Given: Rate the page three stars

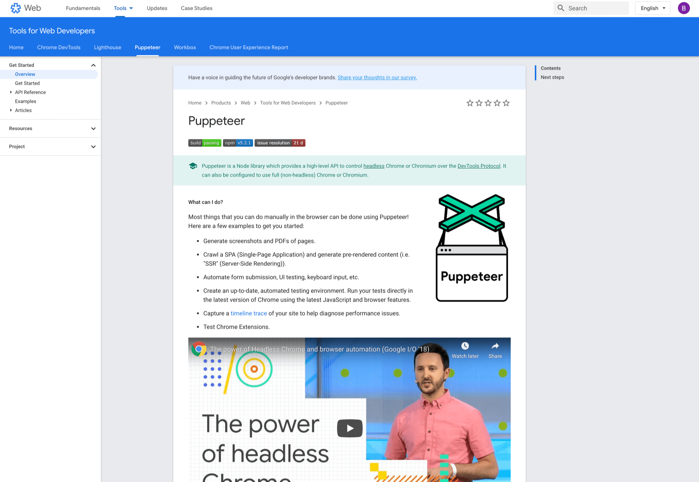Looking at the screenshot, I should coord(488,103).
